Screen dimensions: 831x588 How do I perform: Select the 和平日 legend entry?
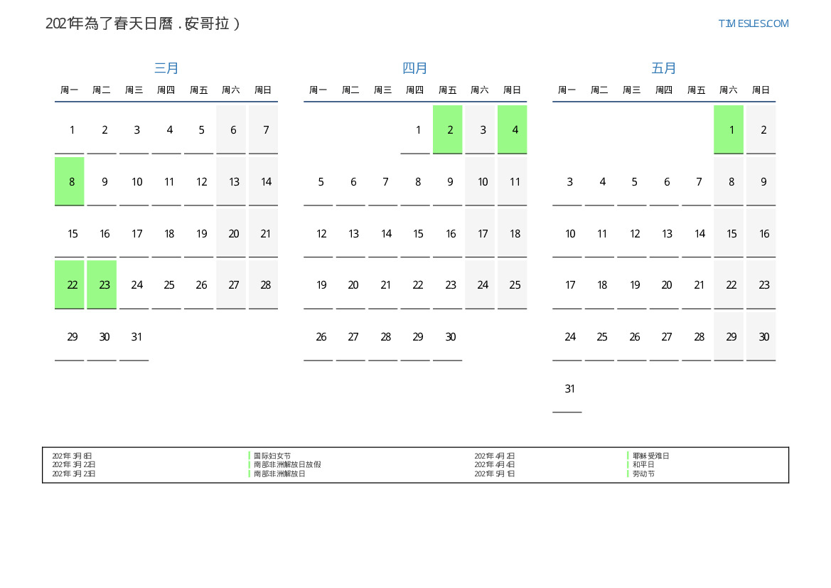[x=643, y=464]
